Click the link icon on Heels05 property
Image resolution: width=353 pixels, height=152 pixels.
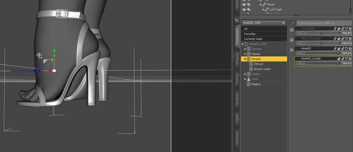(x=336, y=49)
